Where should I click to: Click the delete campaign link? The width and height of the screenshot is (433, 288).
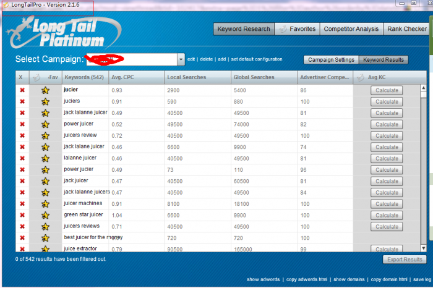coord(206,59)
